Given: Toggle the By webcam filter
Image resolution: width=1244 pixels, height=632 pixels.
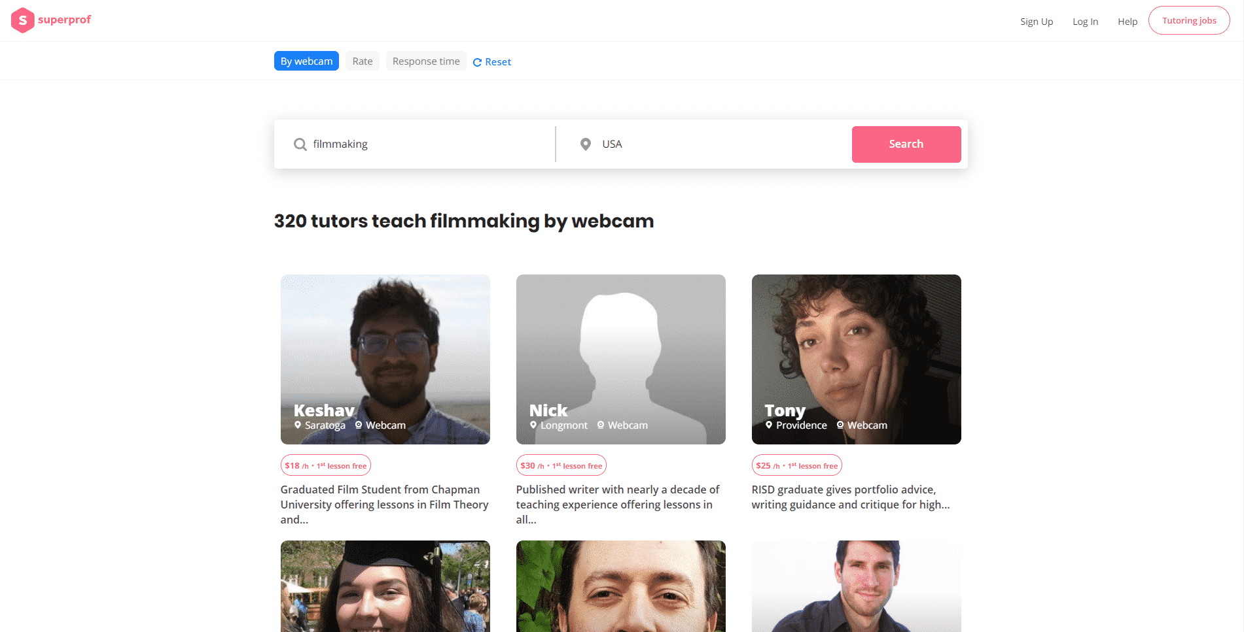Looking at the screenshot, I should coord(306,61).
